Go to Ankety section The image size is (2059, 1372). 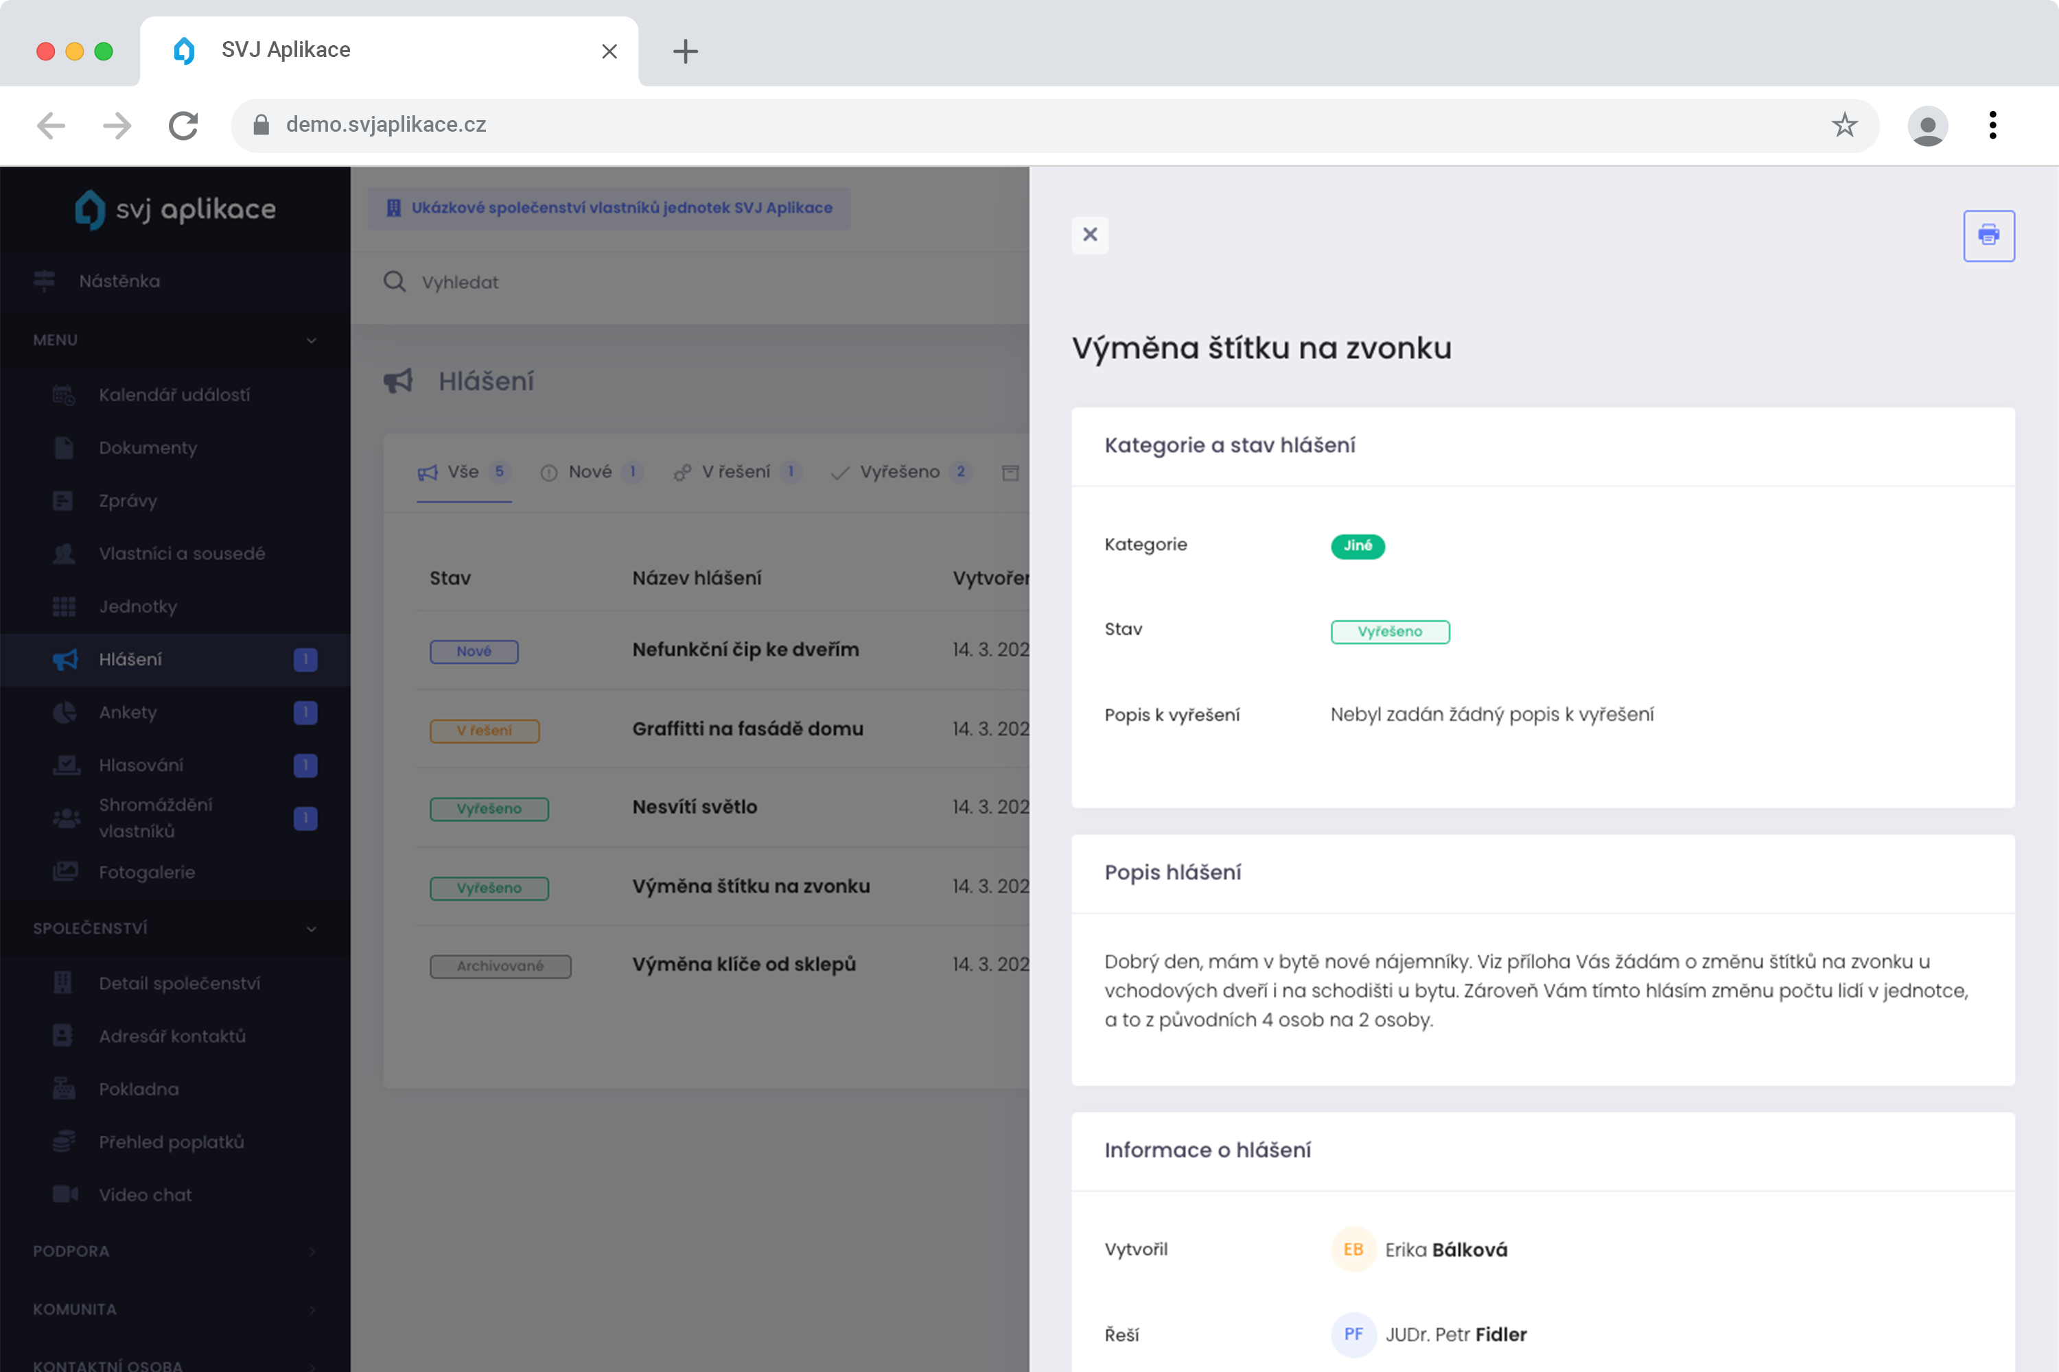[x=128, y=712]
